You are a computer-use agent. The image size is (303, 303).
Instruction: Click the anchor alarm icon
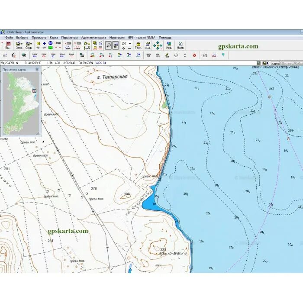coord(185,55)
